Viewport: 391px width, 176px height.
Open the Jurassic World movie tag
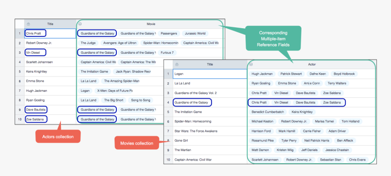tap(195, 33)
